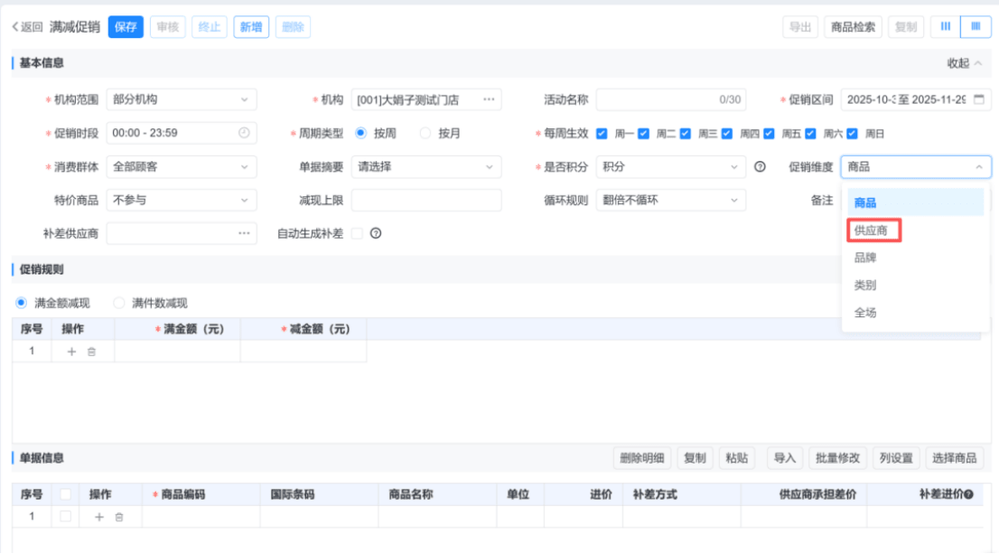Viewport: 999px width, 554px height.
Task: Click the help icon next to 自动生成补差
Action: (x=376, y=233)
